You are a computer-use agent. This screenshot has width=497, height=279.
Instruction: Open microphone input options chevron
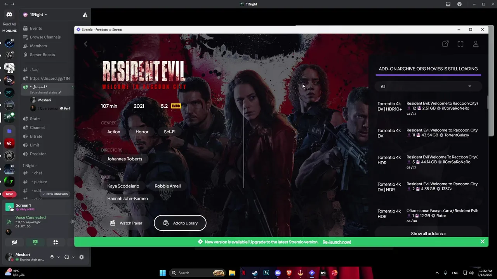click(x=59, y=257)
